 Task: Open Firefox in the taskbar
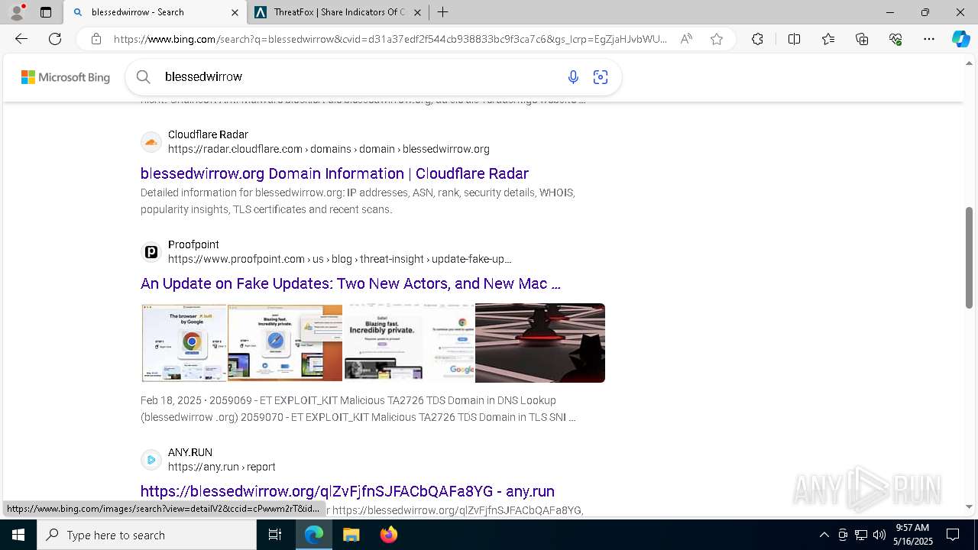[388, 535]
